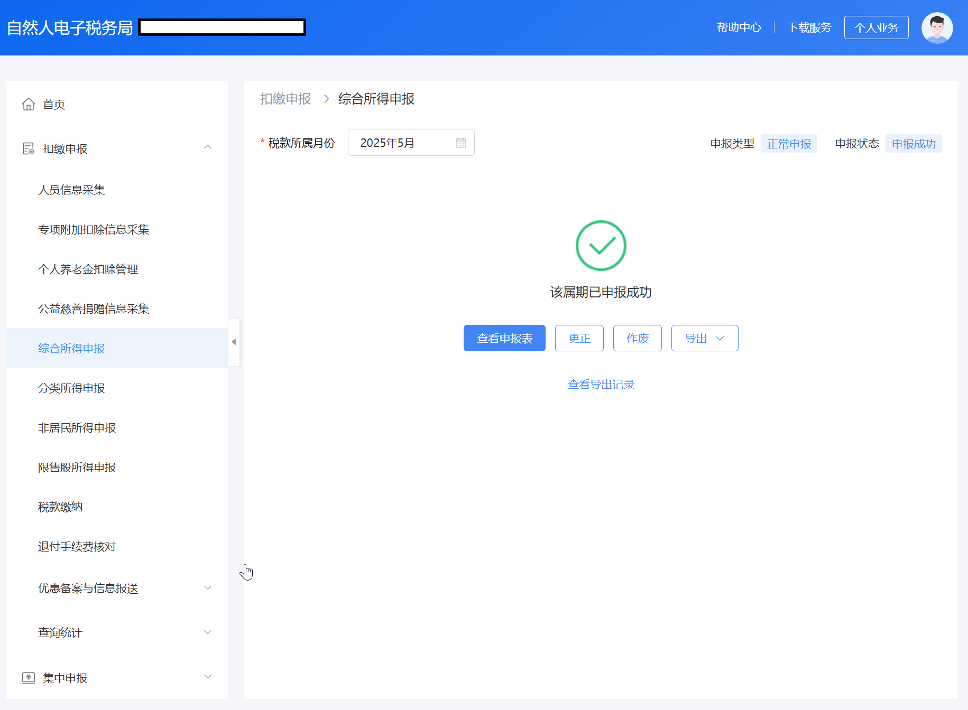Click the 申报类型 label
The image size is (968, 710).
(x=732, y=143)
